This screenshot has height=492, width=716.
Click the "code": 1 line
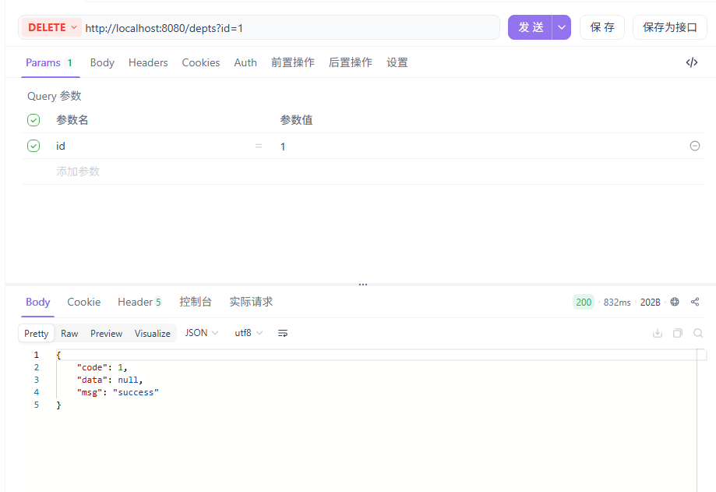click(102, 367)
